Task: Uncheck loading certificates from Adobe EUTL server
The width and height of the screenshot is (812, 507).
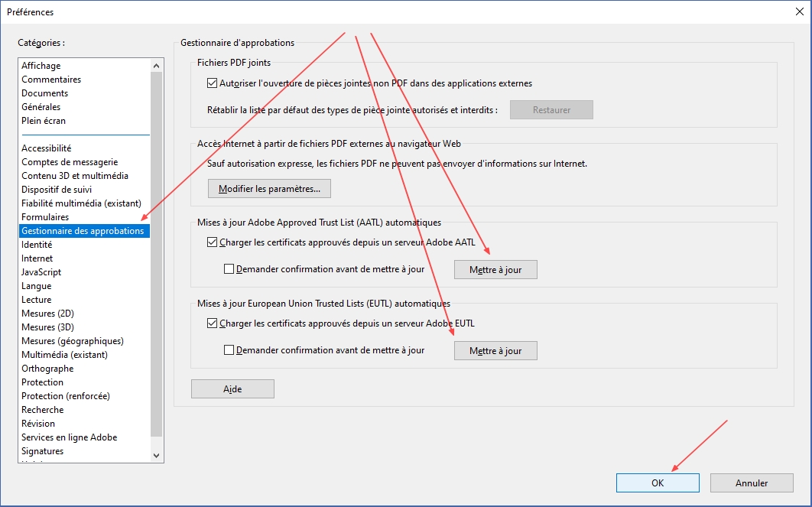Action: point(213,323)
